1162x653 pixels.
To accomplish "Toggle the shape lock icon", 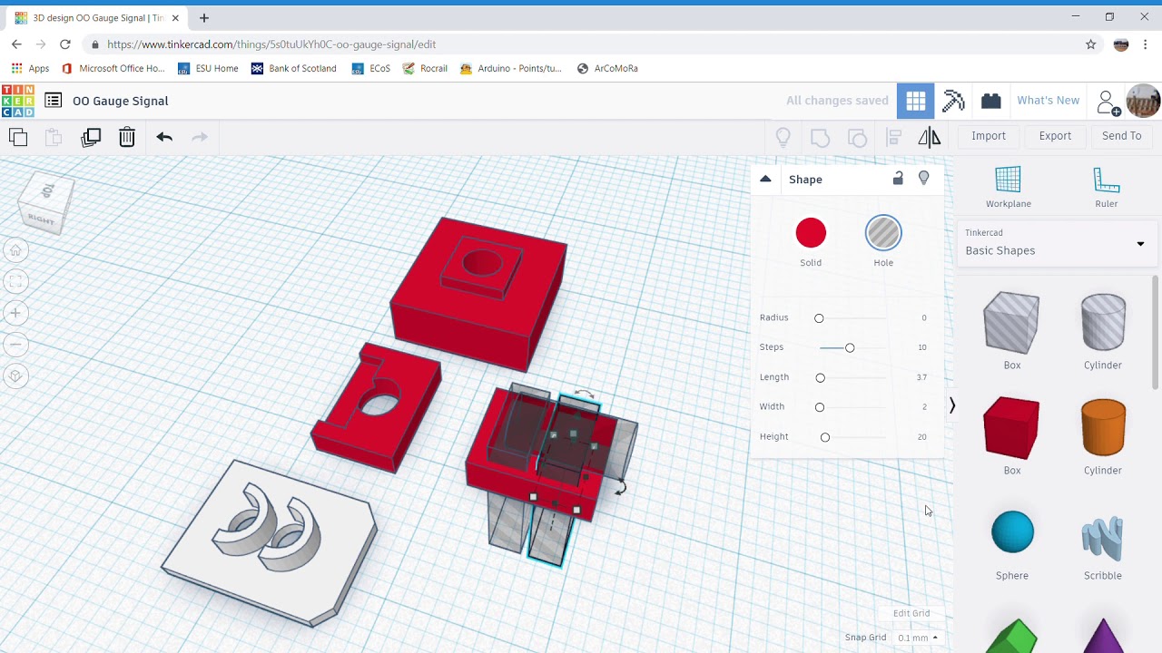I will (898, 179).
